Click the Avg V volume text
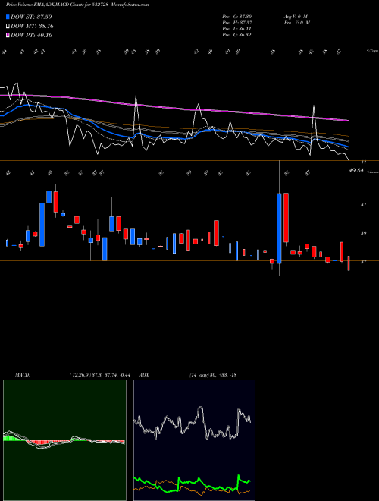This screenshot has height=501, width=379. [295, 17]
